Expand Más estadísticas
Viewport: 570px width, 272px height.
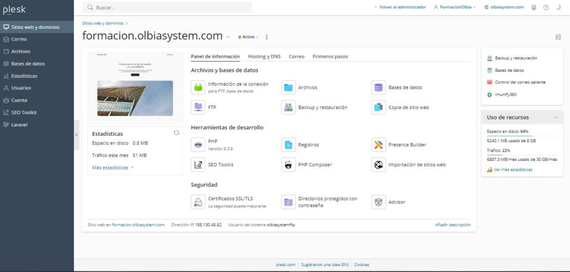tap(113, 168)
